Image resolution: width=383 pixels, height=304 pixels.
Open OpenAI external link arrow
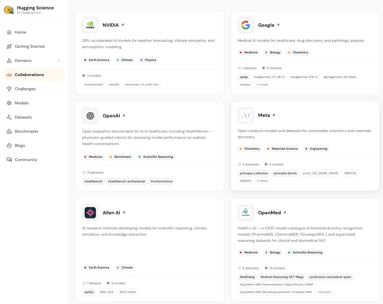124,116
